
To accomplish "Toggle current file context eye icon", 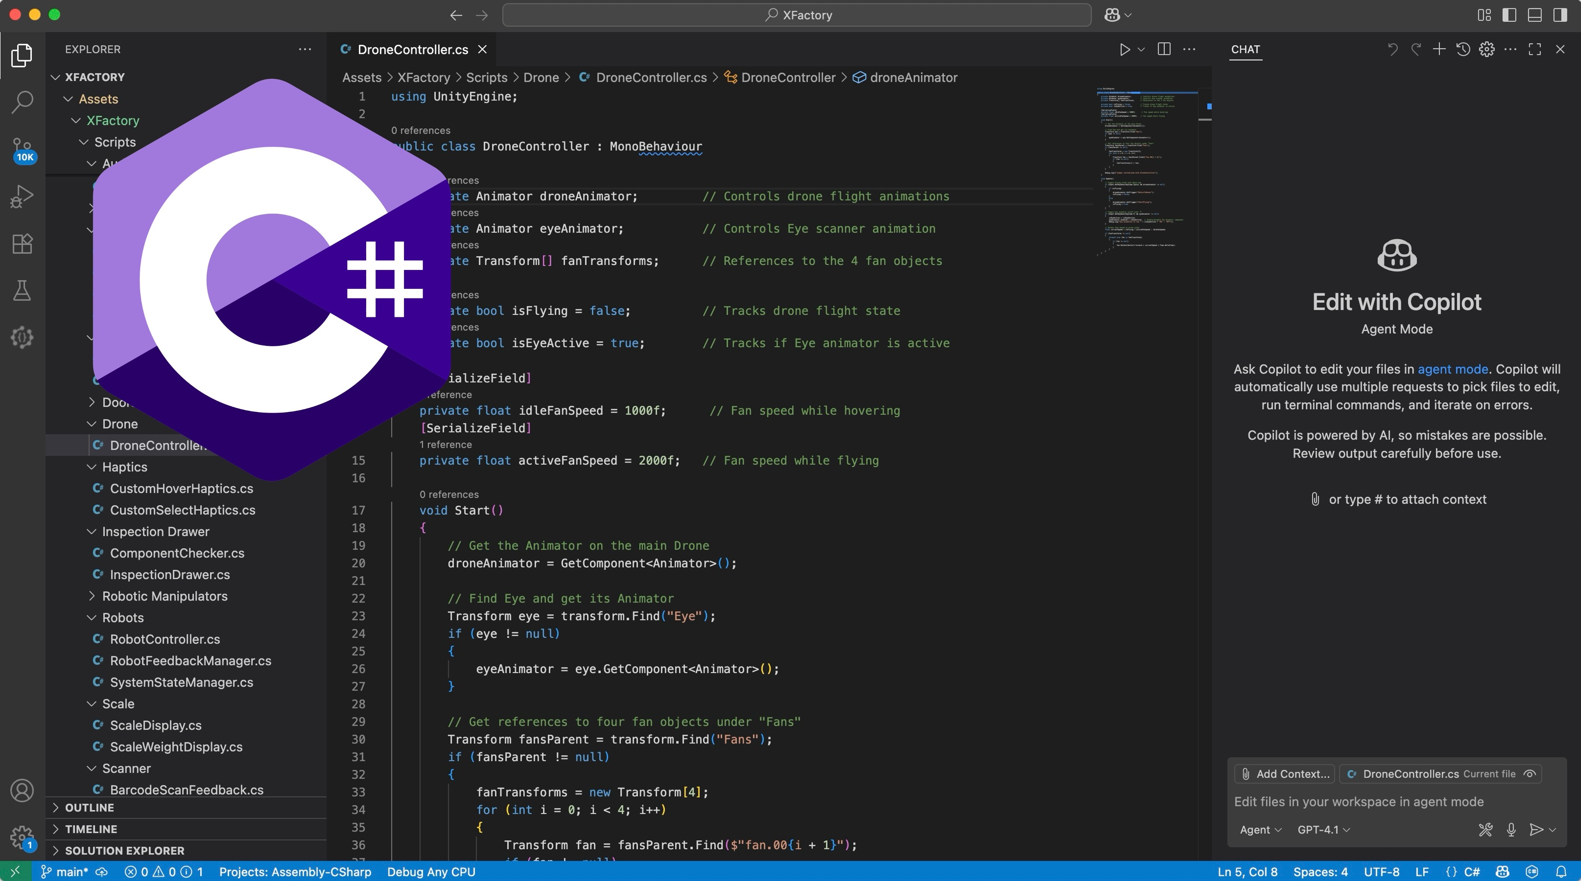I will [1530, 774].
